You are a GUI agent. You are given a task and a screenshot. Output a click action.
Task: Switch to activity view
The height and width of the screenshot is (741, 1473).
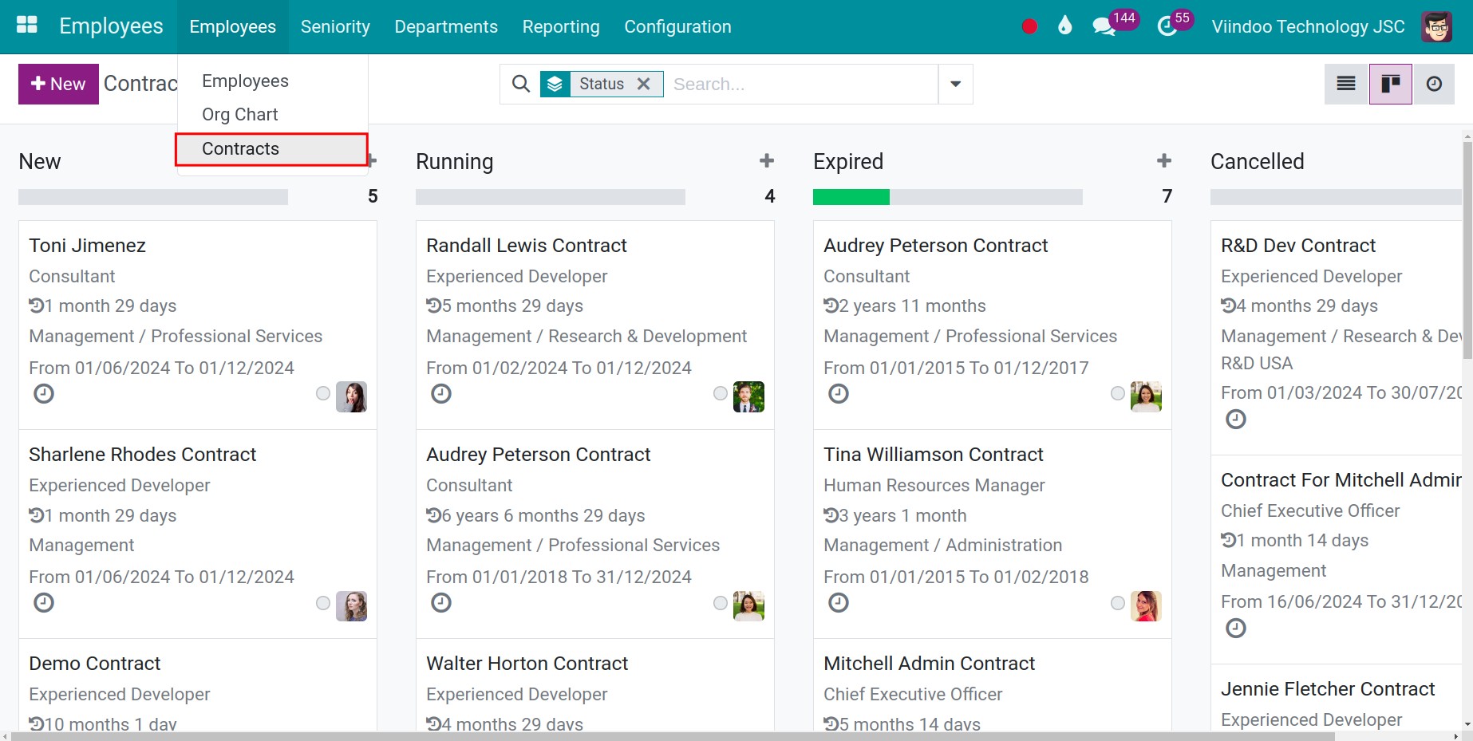pos(1434,84)
